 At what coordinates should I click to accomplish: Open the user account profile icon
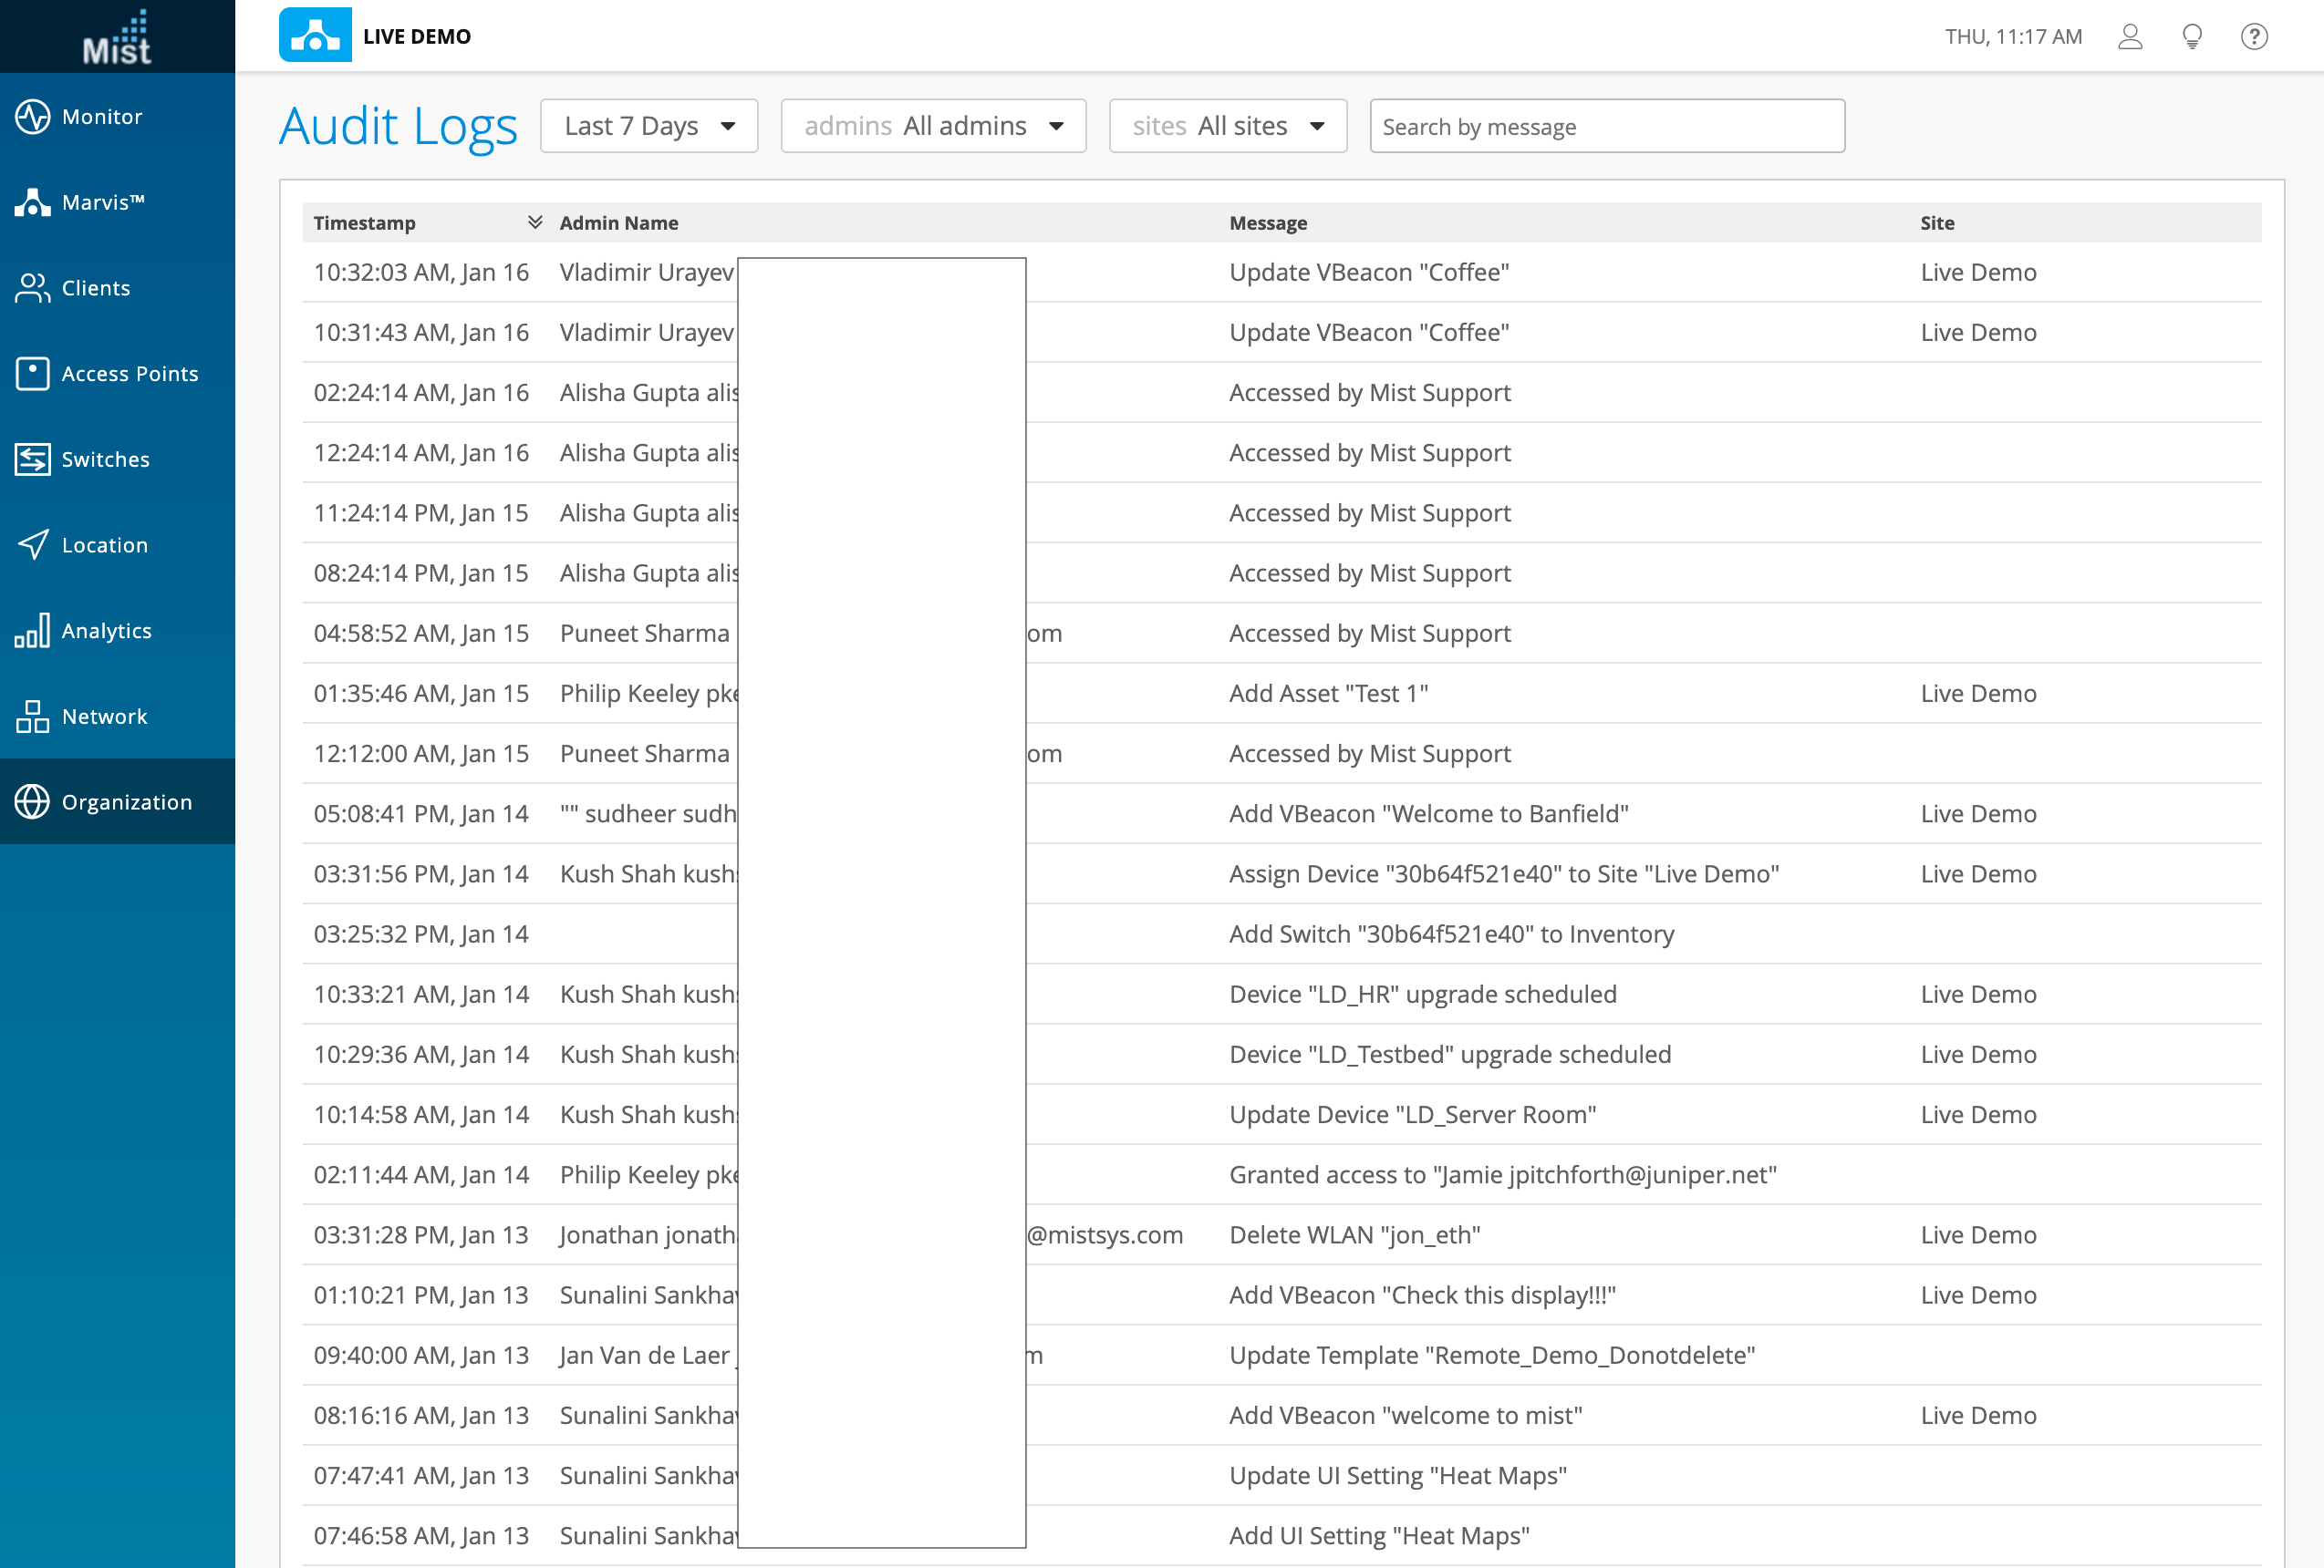point(2130,37)
